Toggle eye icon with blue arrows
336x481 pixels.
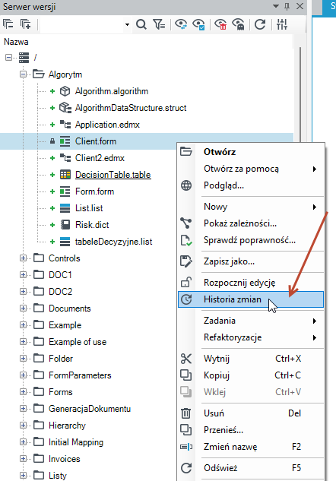click(181, 24)
